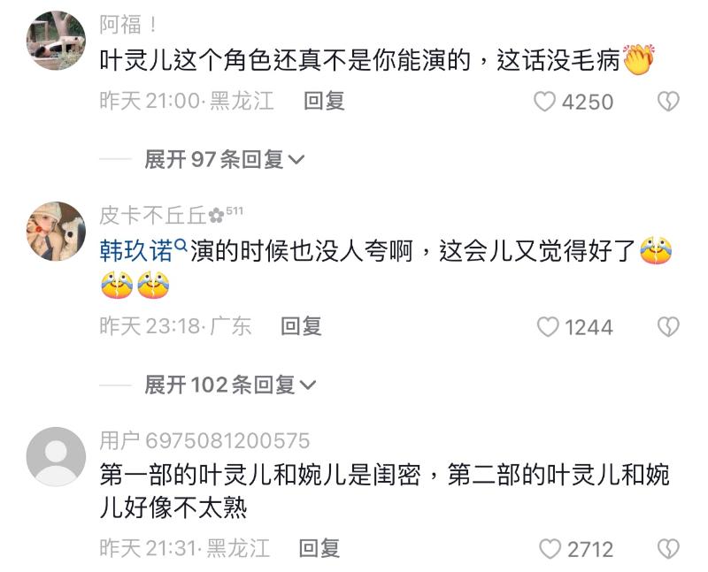Tap flower badge 511 next to 皮卡不丘丘
Image resolution: width=708 pixels, height=572 pixels.
[226, 214]
